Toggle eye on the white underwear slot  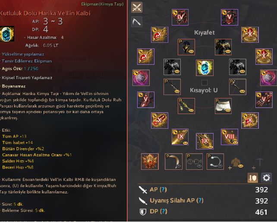pos(228,111)
